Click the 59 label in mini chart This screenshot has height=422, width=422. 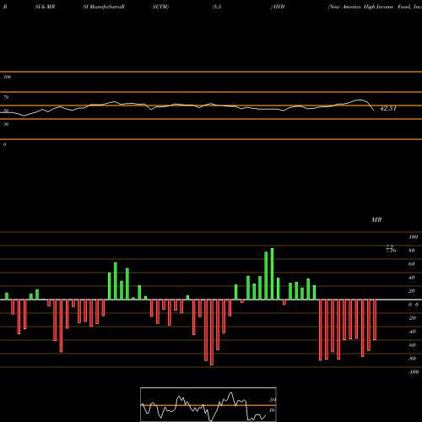pos(273,400)
